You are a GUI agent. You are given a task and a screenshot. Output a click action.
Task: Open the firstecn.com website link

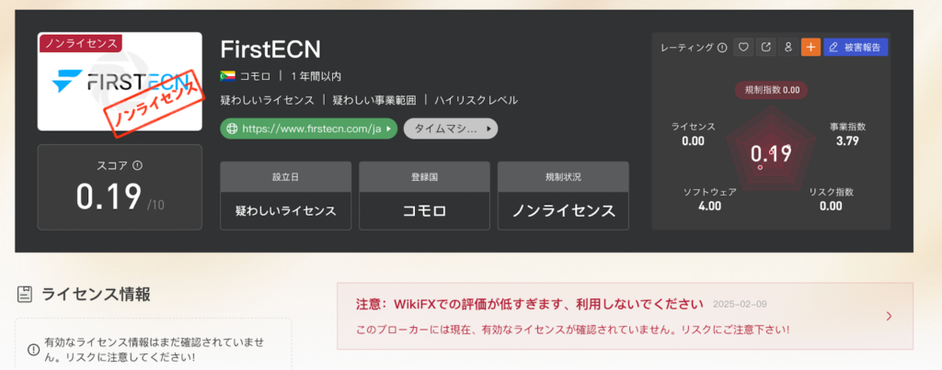pos(309,129)
